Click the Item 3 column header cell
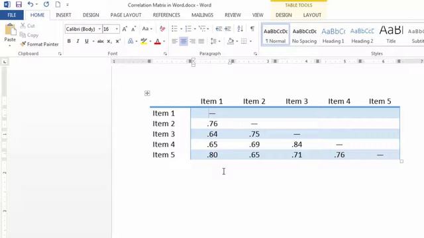The width and height of the screenshot is (424, 238). (297, 101)
